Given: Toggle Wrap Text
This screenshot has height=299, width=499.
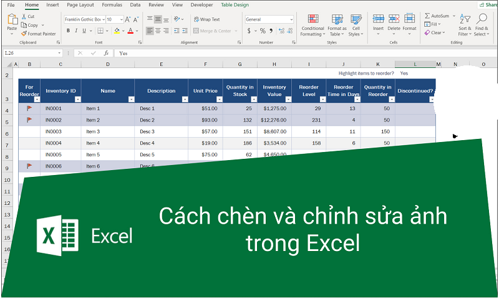Looking at the screenshot, I should pyautogui.click(x=207, y=19).
